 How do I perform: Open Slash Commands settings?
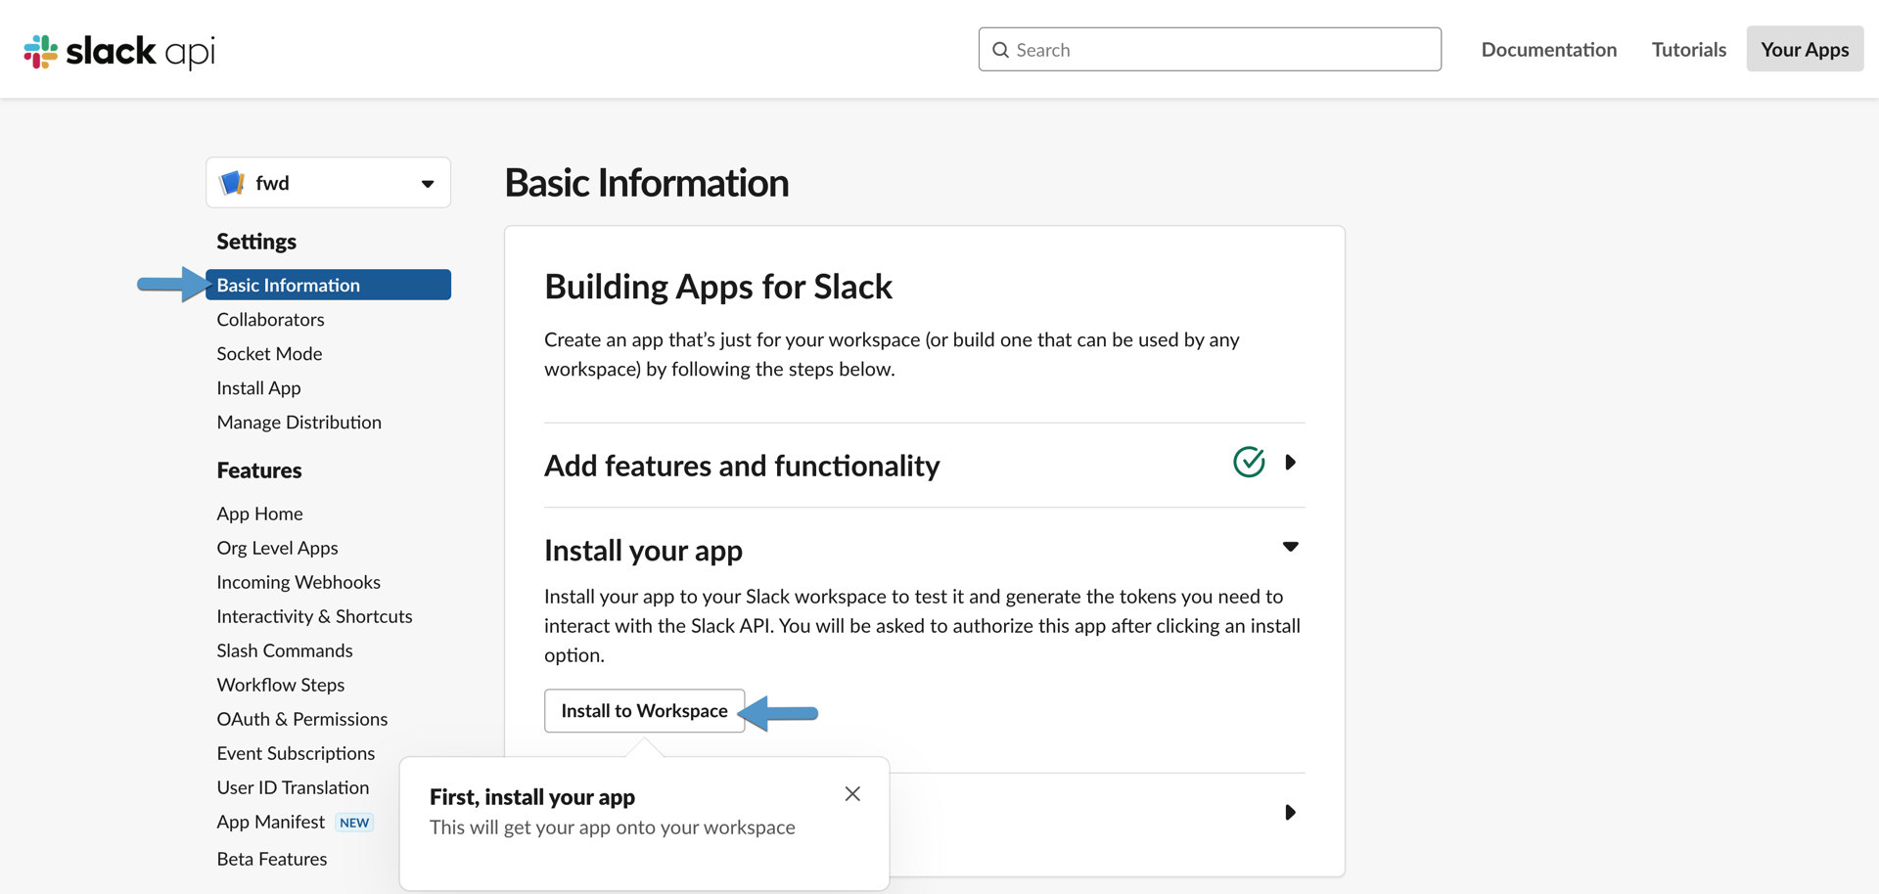[285, 649]
